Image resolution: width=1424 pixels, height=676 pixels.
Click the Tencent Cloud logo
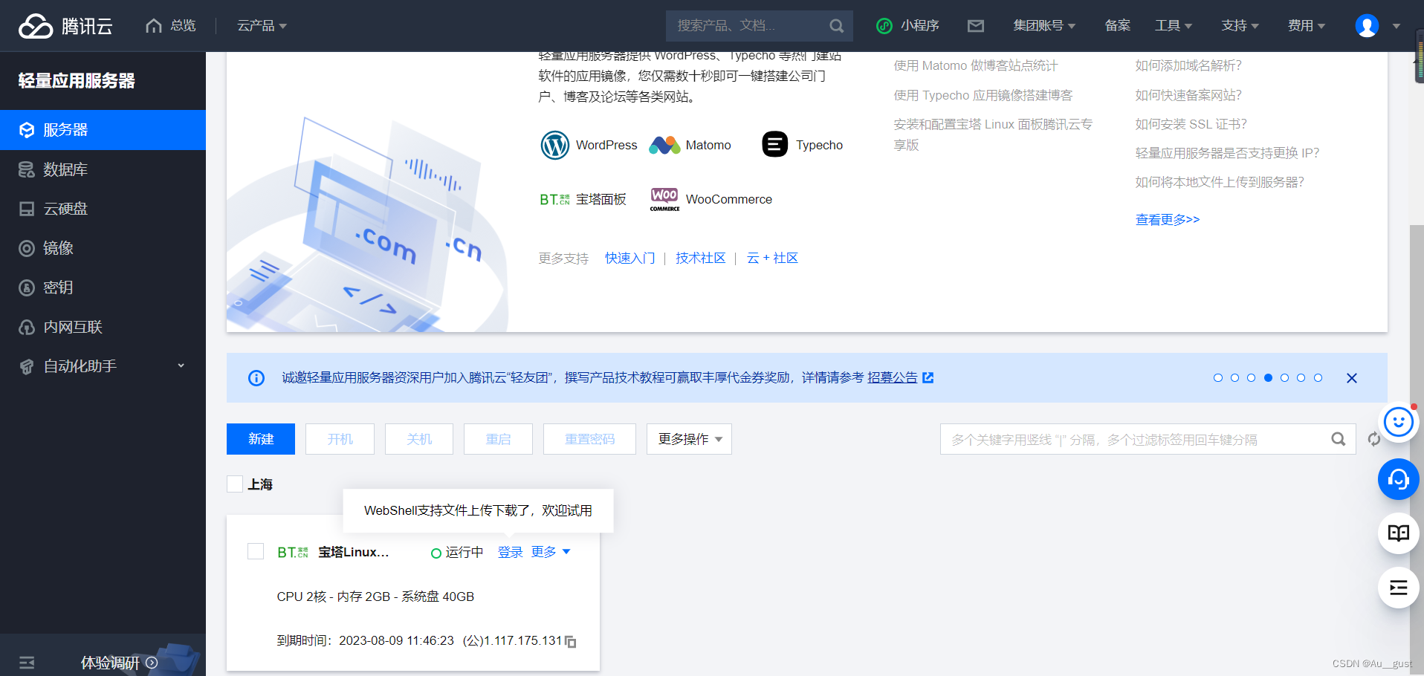point(65,26)
